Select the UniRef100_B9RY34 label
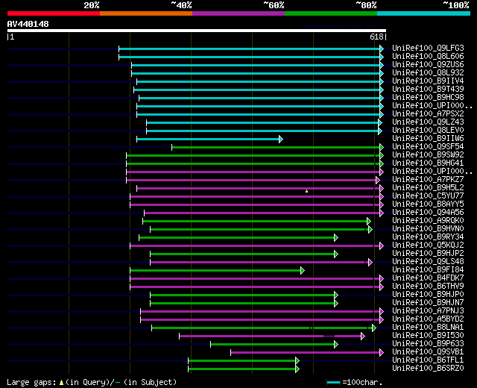The height and width of the screenshot is (388, 477). (428, 237)
